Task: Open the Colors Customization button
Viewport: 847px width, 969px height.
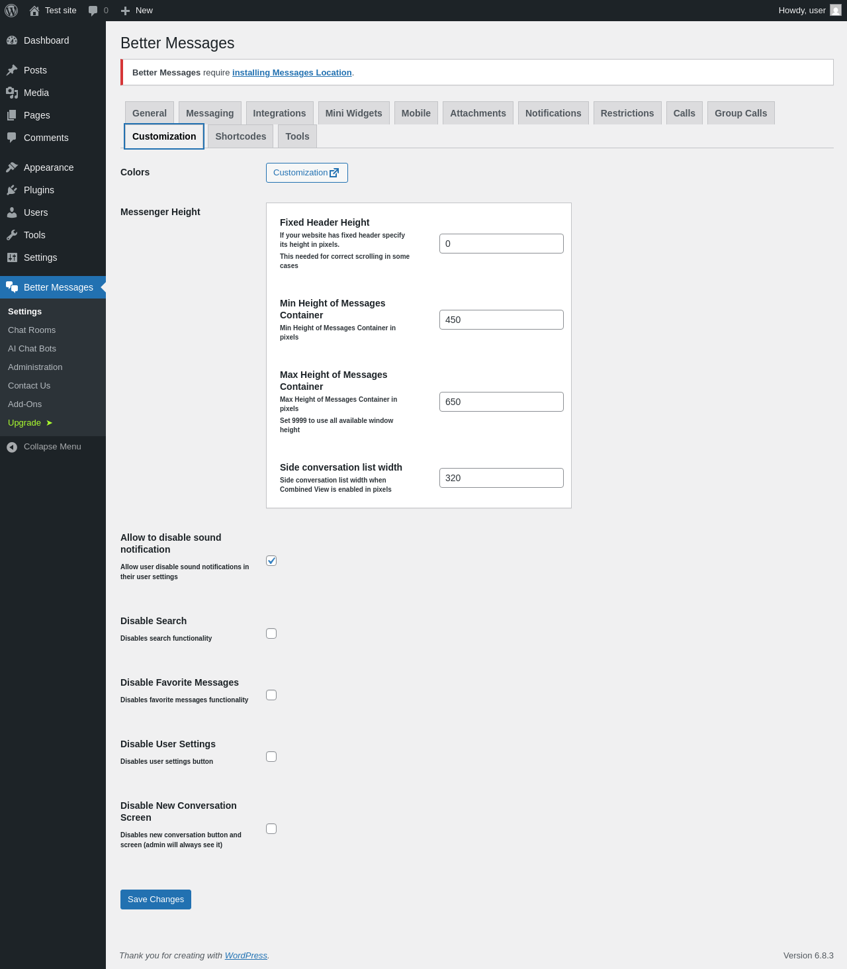Action: coord(307,173)
